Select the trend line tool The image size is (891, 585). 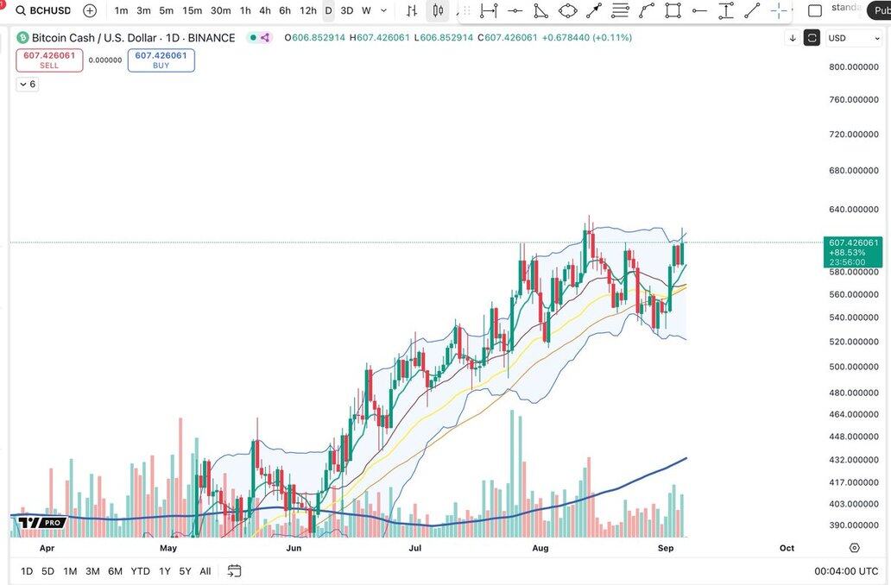(752, 10)
